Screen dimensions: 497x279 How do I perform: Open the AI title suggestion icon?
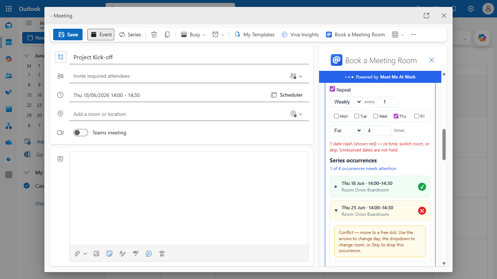coord(60,57)
